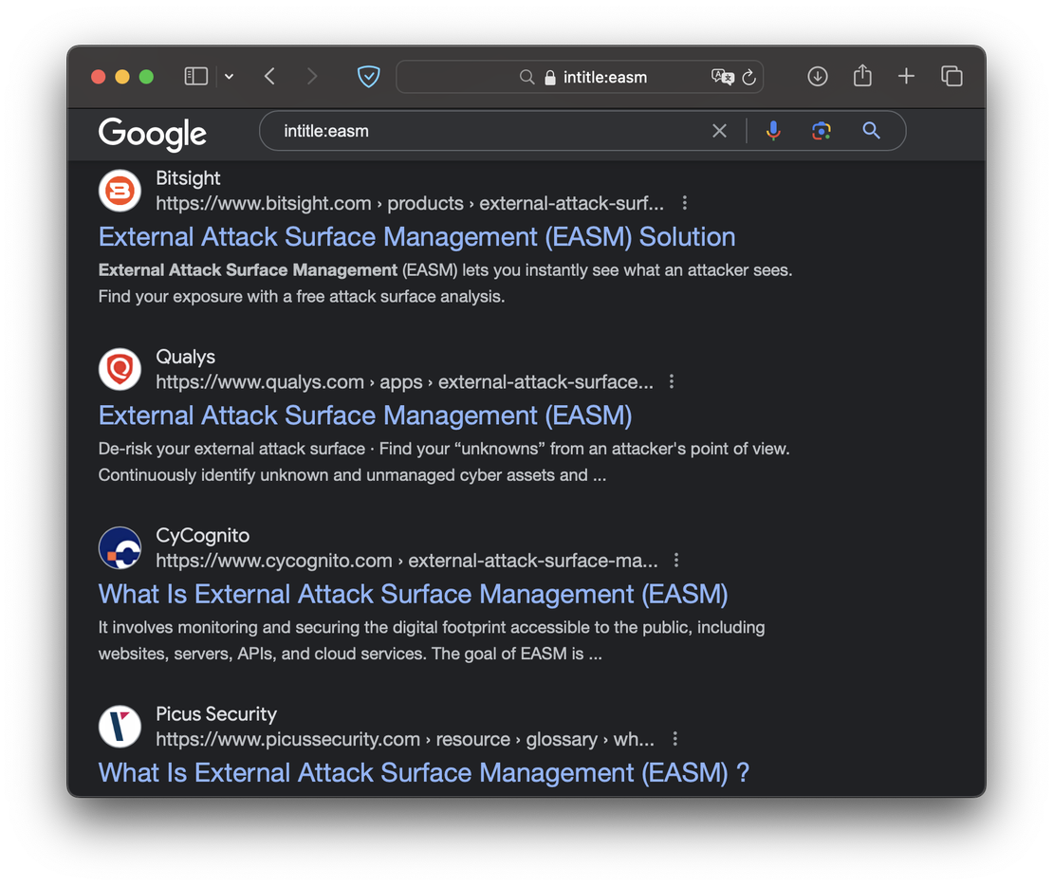1053x886 pixels.
Task: Click the Safari sidebar toggle icon
Action: tap(195, 77)
